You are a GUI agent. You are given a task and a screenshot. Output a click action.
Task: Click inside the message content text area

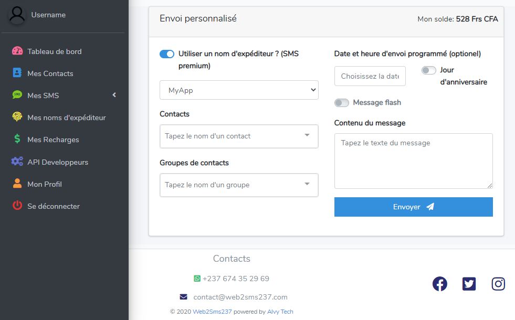click(414, 161)
